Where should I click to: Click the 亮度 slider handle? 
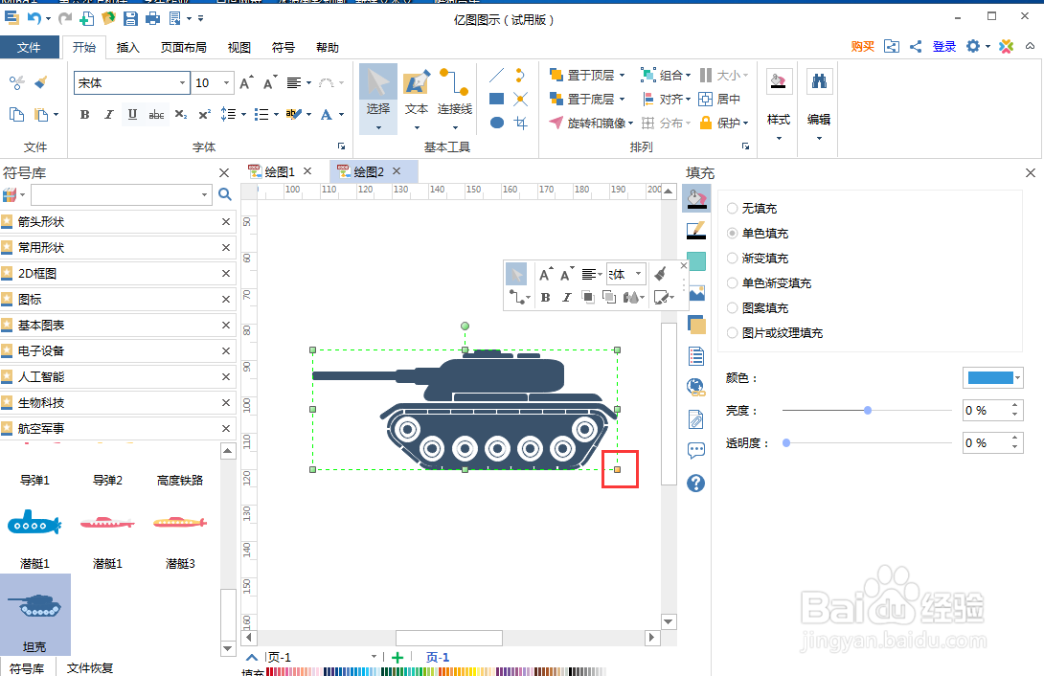[868, 411]
